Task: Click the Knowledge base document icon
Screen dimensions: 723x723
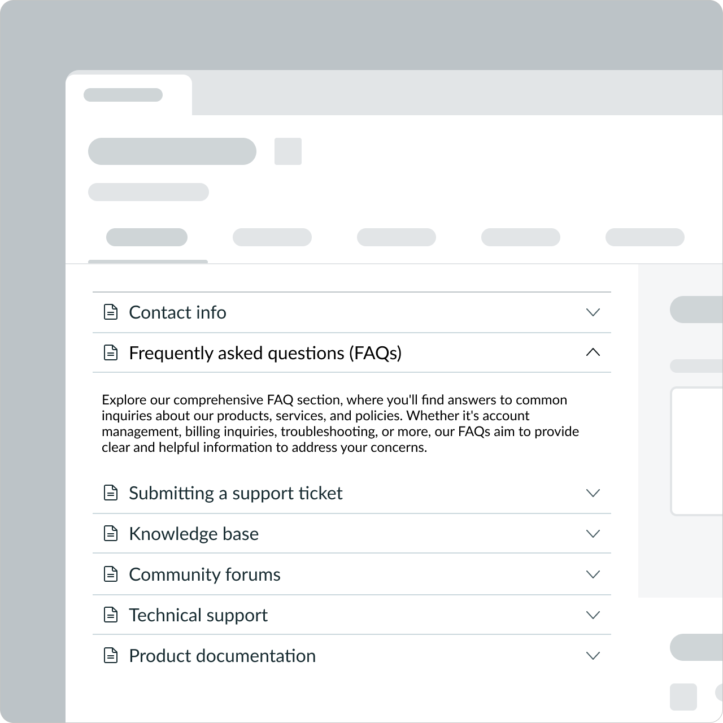Action: pos(111,534)
